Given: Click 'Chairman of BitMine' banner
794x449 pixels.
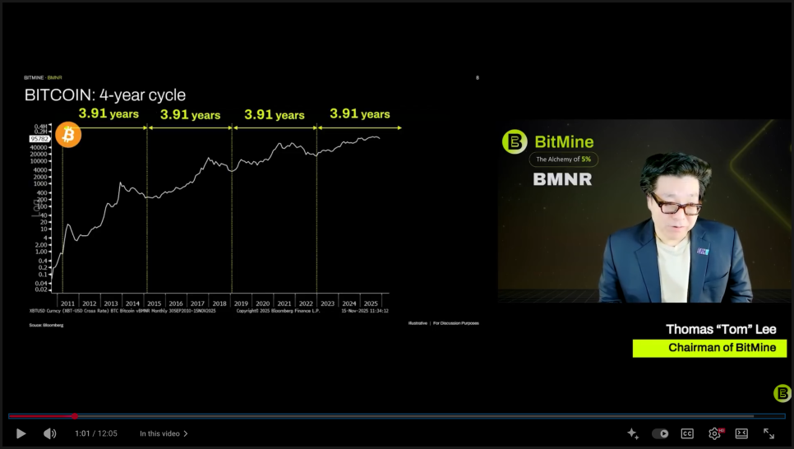Looking at the screenshot, I should click(710, 348).
